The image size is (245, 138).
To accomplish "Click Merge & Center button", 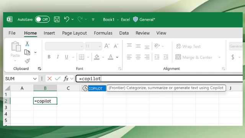I will pyautogui.click(x=194, y=57).
